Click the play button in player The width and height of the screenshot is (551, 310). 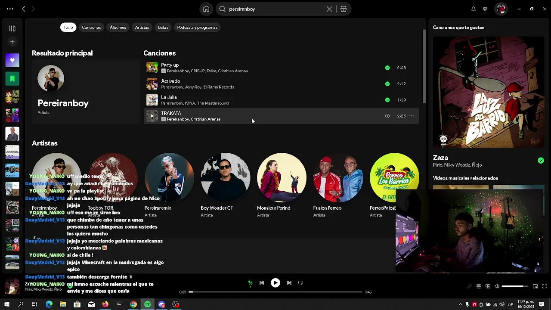(275, 283)
